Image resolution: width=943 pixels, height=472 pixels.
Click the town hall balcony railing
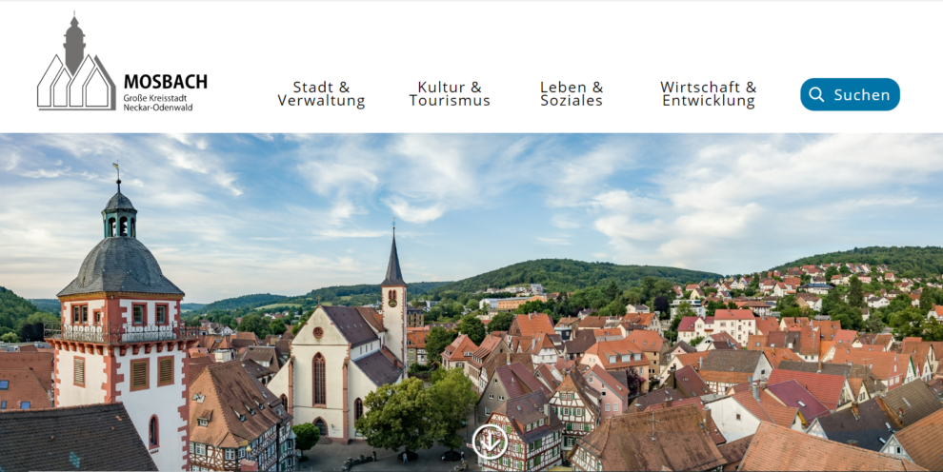[x=119, y=334]
